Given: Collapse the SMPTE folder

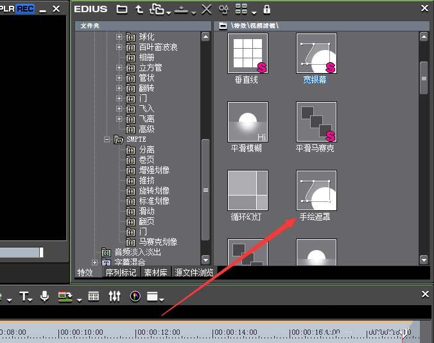Looking at the screenshot, I should [108, 139].
